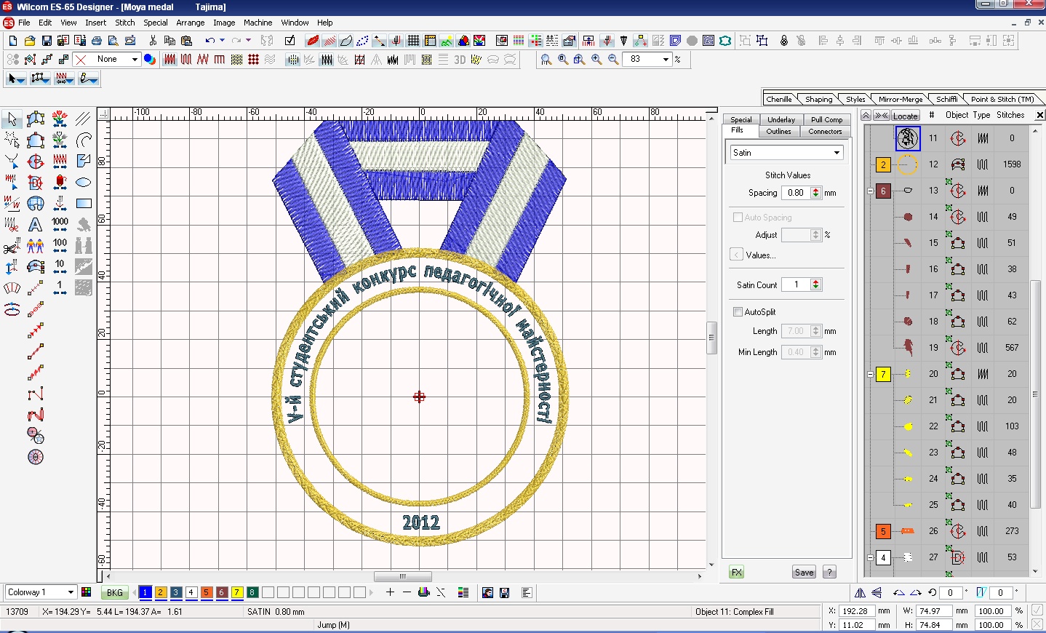Image resolution: width=1046 pixels, height=633 pixels.
Task: Collapse the color 6 group in object list
Action: 870,191
